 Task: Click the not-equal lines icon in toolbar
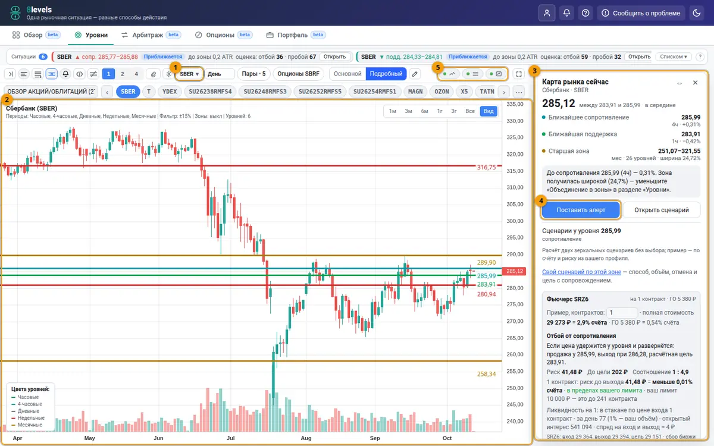click(x=93, y=74)
